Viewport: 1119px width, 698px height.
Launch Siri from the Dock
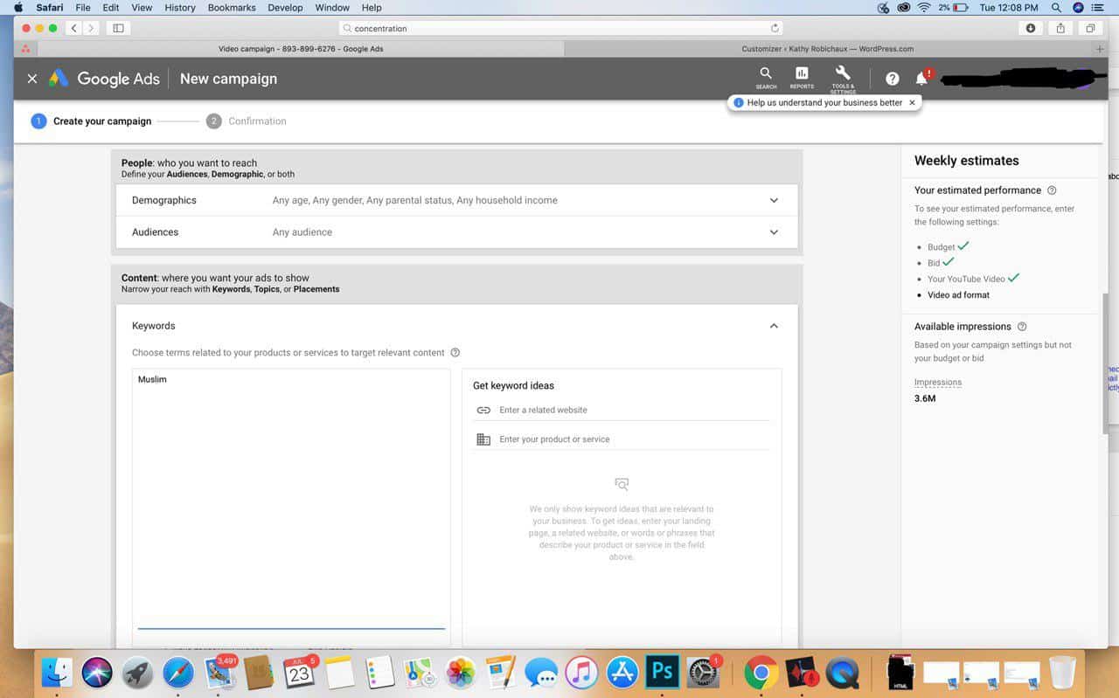pos(97,672)
